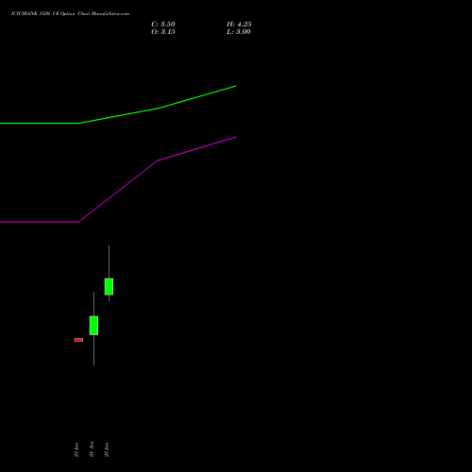Click the ICICIBANK 1520 CE Option Chart title
Viewport: 472px width, 472px height.
tap(70, 13)
